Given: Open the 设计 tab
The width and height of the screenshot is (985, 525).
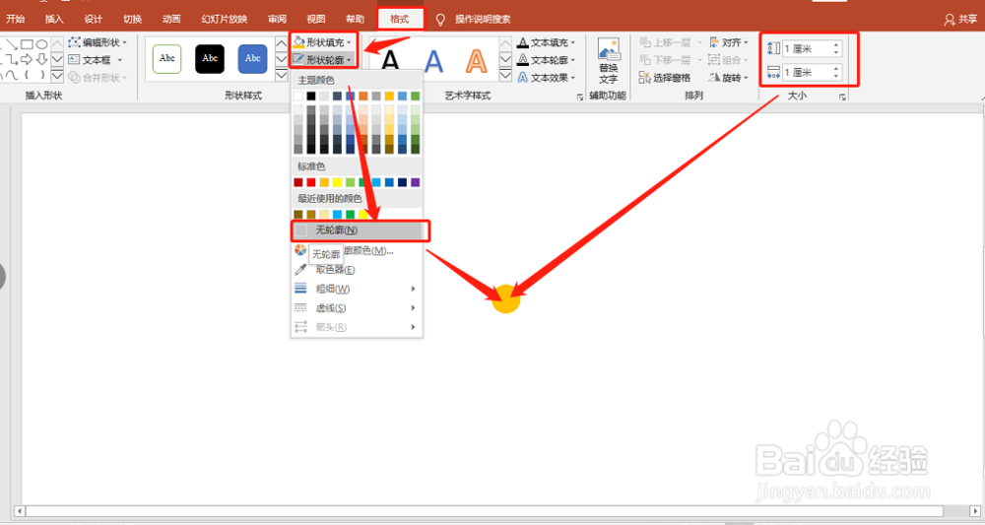Looking at the screenshot, I should tap(94, 19).
